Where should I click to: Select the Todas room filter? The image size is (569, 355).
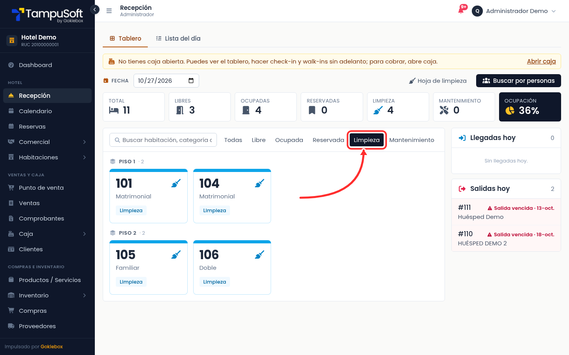pyautogui.click(x=233, y=140)
